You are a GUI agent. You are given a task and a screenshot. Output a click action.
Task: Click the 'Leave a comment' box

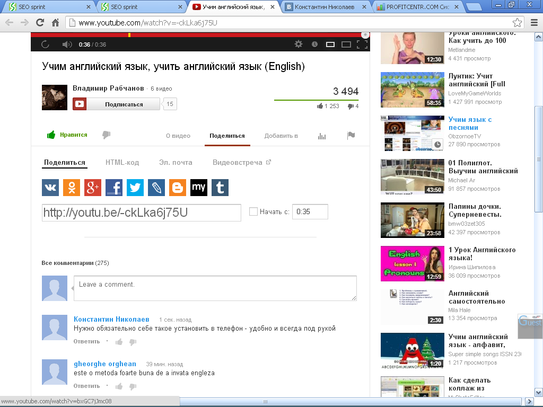pyautogui.click(x=215, y=288)
